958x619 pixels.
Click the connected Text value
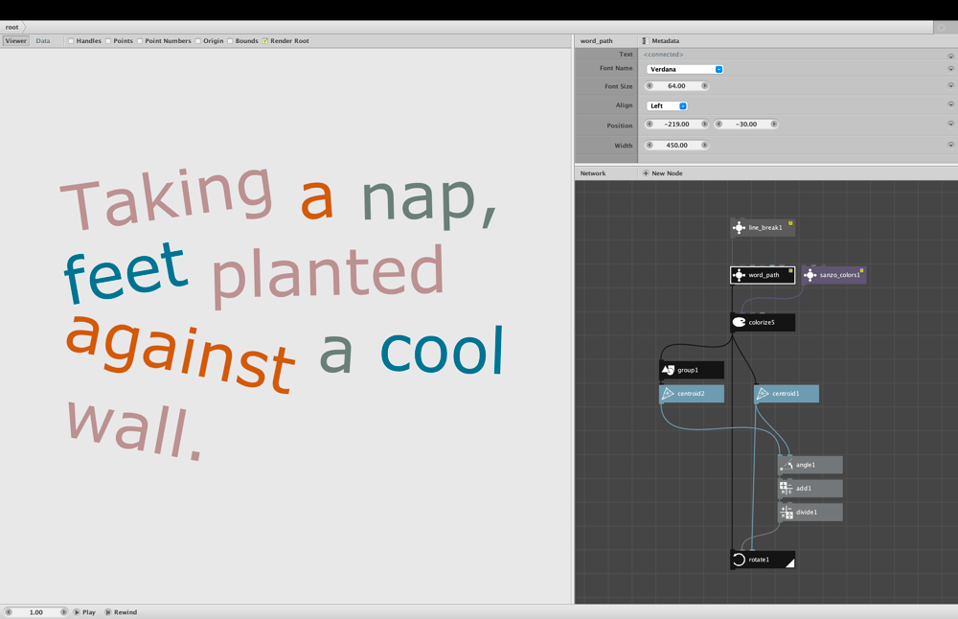663,55
